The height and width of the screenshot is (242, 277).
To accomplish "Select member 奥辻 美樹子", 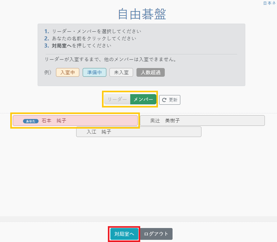I will pyautogui.click(x=202, y=121).
